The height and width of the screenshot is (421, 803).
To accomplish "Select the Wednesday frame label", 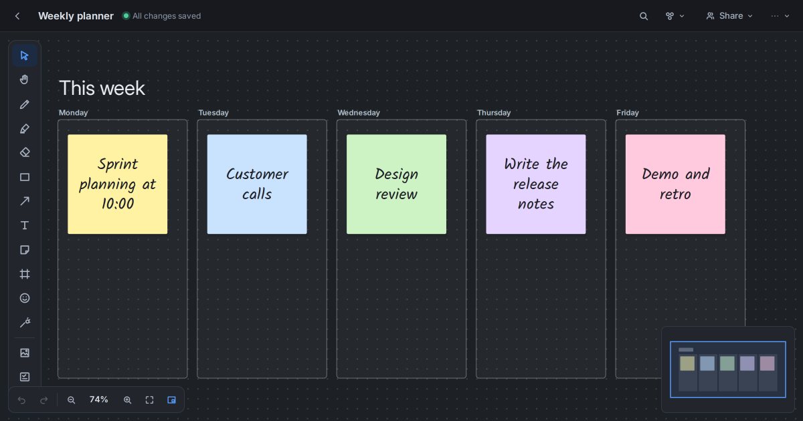I will pos(359,113).
